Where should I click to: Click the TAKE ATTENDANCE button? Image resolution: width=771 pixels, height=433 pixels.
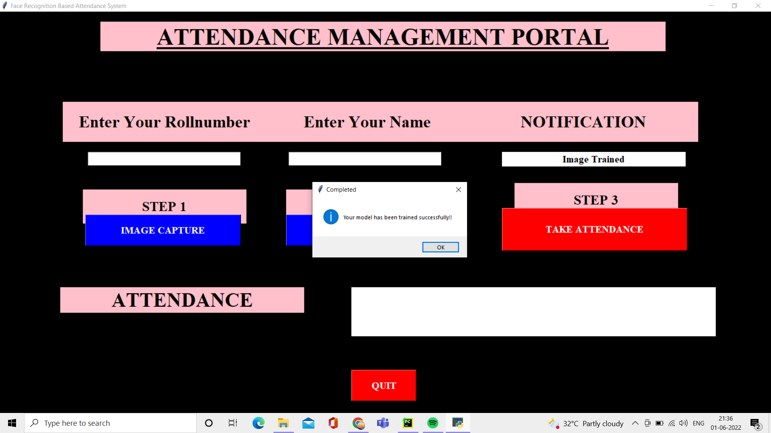[594, 229]
